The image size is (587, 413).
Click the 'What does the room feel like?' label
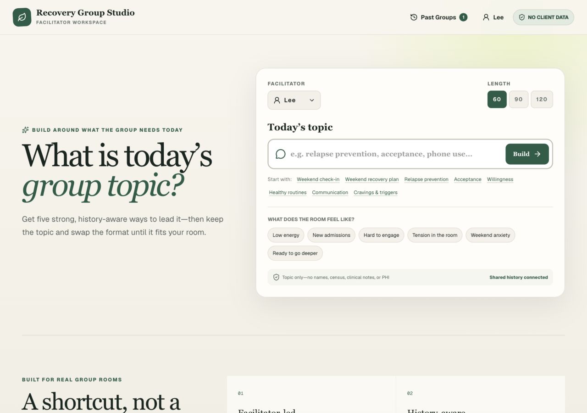pos(311,219)
